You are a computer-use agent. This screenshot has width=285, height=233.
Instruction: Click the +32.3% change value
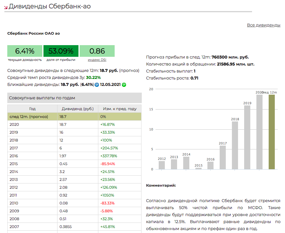click(x=106, y=219)
